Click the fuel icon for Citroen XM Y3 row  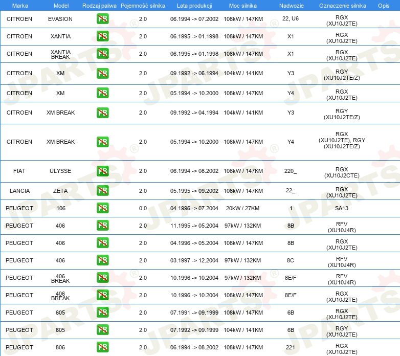102,73
